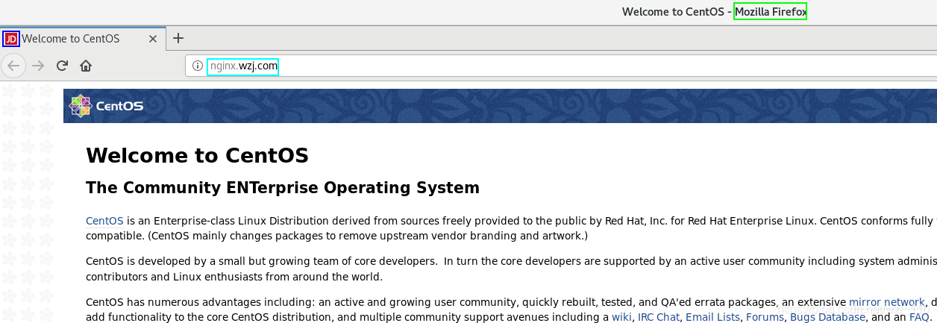Screen dimensions: 937x323
Task: Click the CentOS logo in the banner
Action: pos(106,106)
